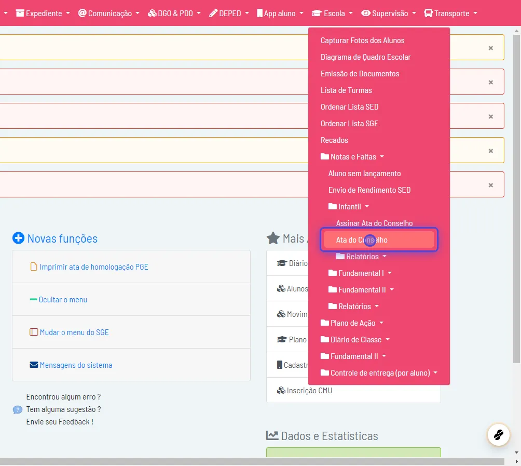Click the pencil icon on DEPED menu
This screenshot has width=521, height=466.
(x=213, y=14)
